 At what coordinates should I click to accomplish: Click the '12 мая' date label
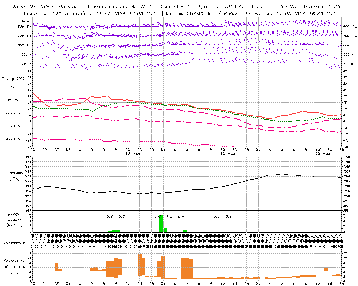click(323, 154)
